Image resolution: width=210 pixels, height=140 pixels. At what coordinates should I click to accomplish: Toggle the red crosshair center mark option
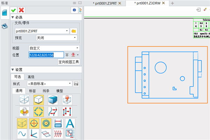point(34,123)
